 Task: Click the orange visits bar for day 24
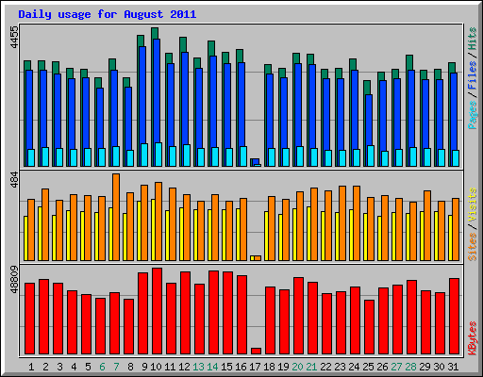pyautogui.click(x=357, y=223)
